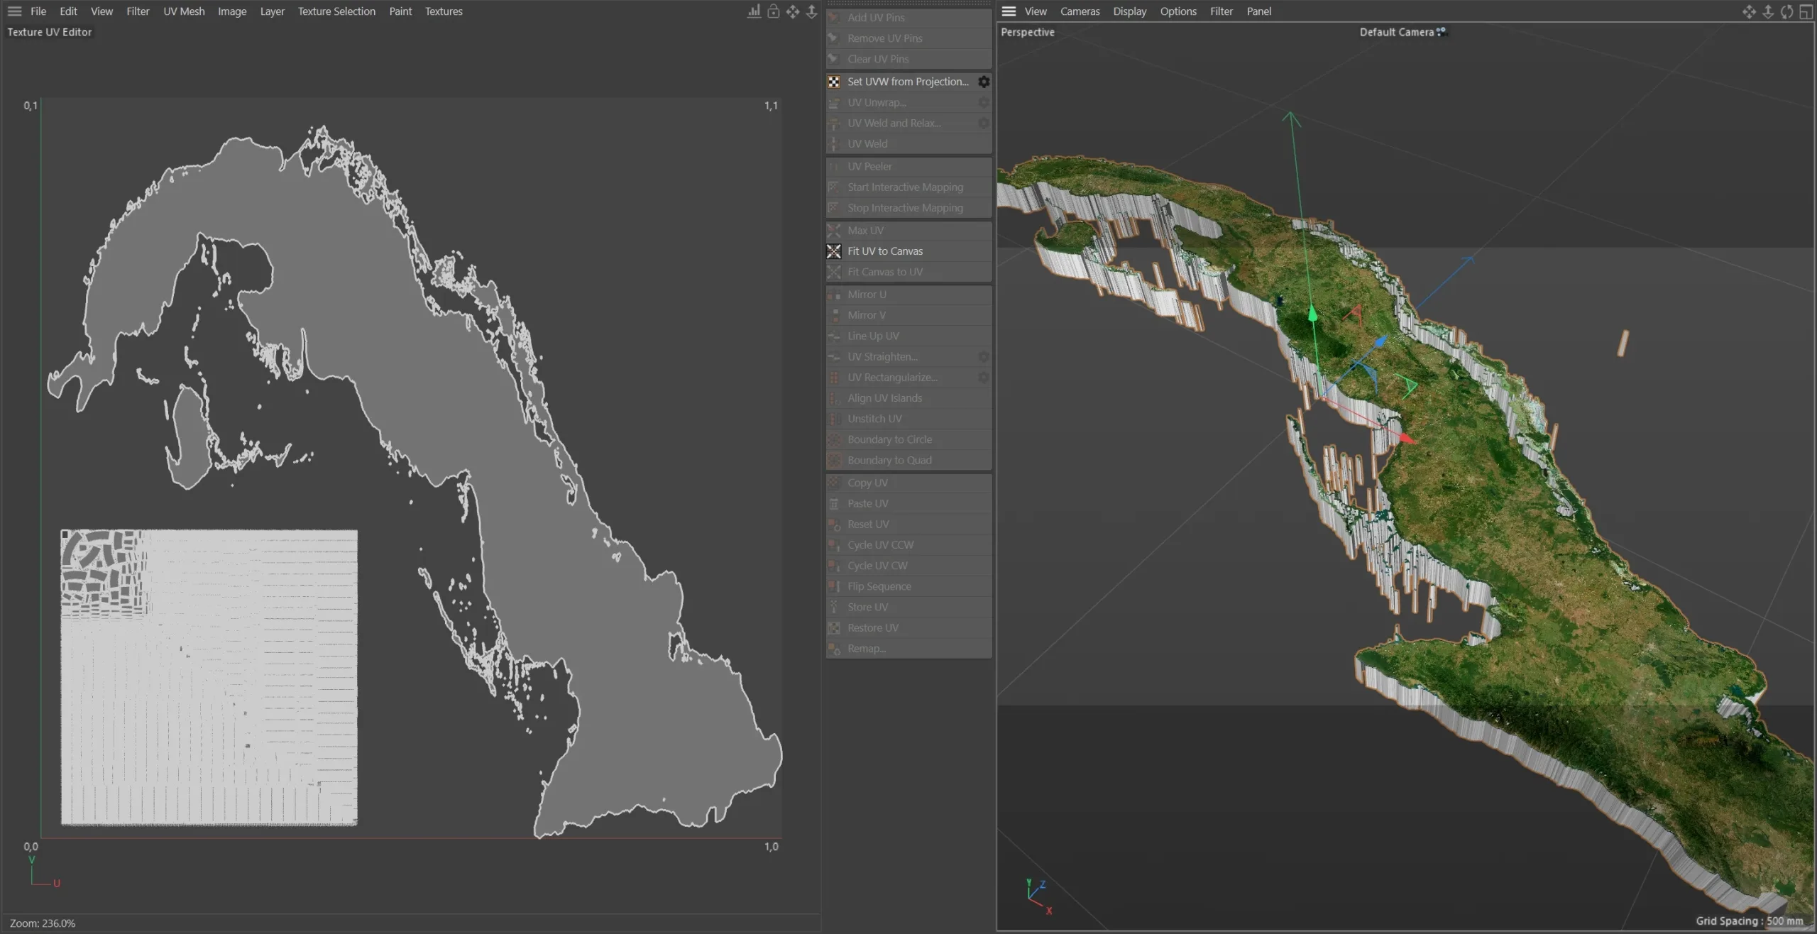
Task: Select the Move view icon above UV editor
Action: [x=792, y=11]
